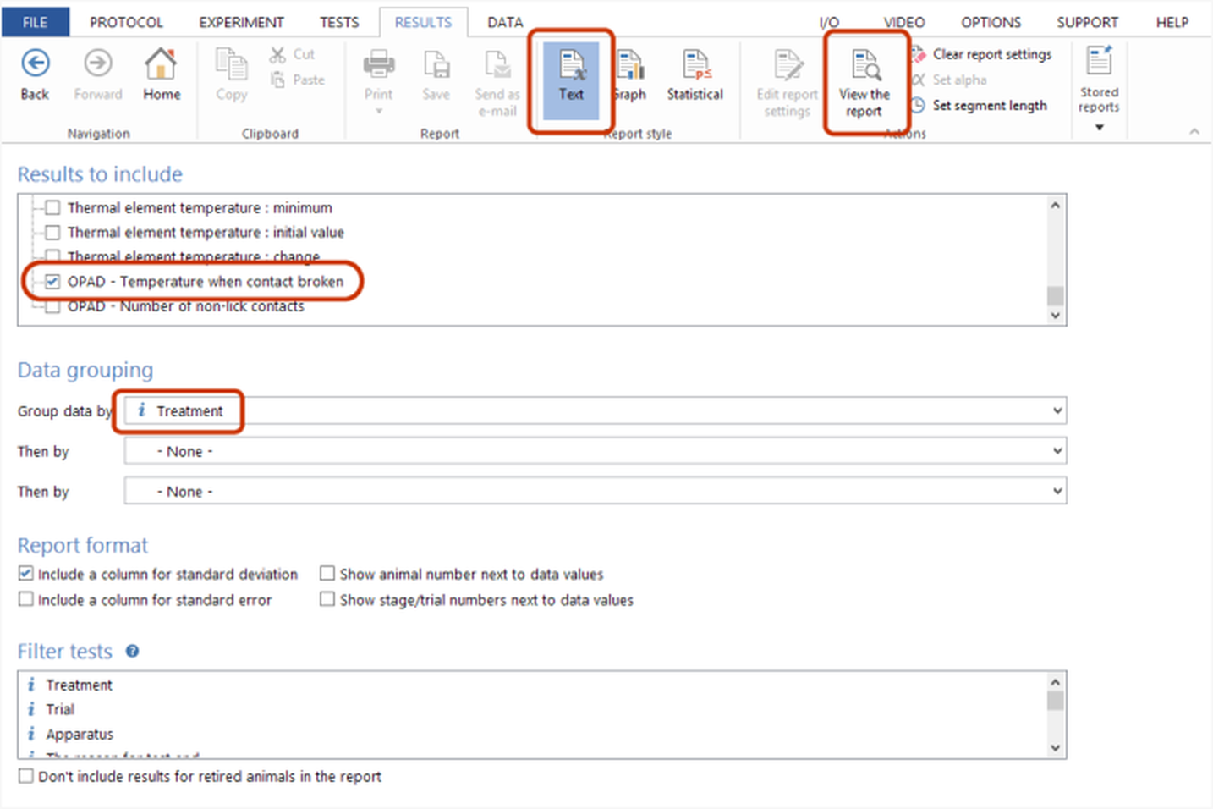1213x809 pixels.
Task: Expand the first Then by dropdown
Action: coord(1057,451)
